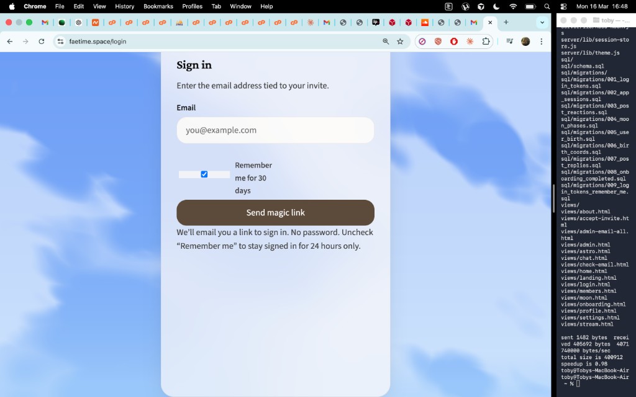Bookmark this page with the star icon
636x397 pixels.
(x=400, y=42)
